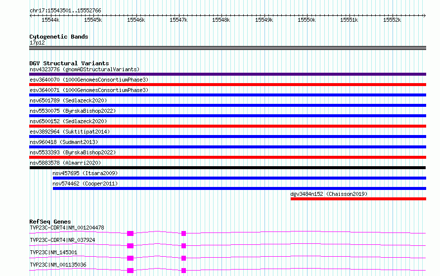The width and height of the screenshot is (440, 276).
Task: Open variant esv3892964 Suktitipat2014 label
Action: coord(70,132)
